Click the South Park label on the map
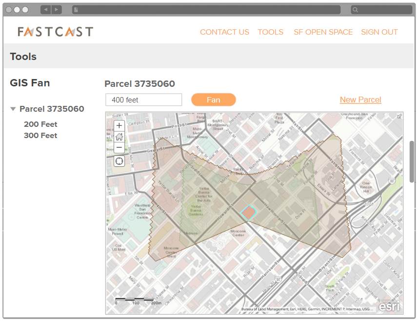 pyautogui.click(x=330, y=288)
